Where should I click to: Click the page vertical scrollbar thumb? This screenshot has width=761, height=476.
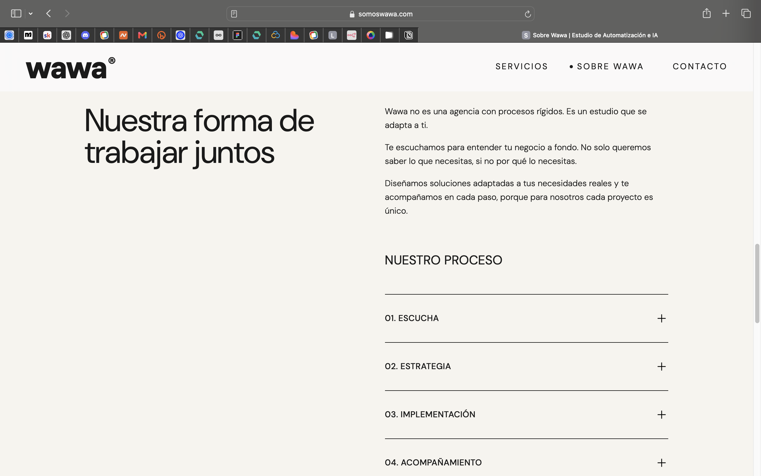757,283
